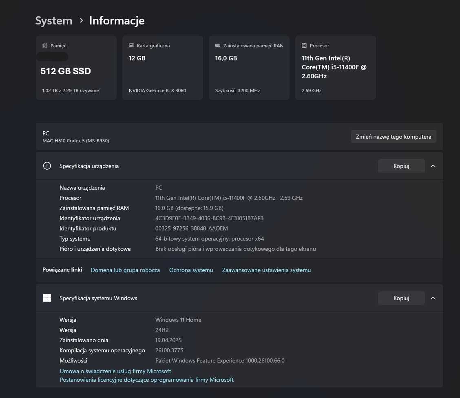Click the info circle icon beside Specyfikacja urządzenia
460x398 pixels.
tap(47, 166)
